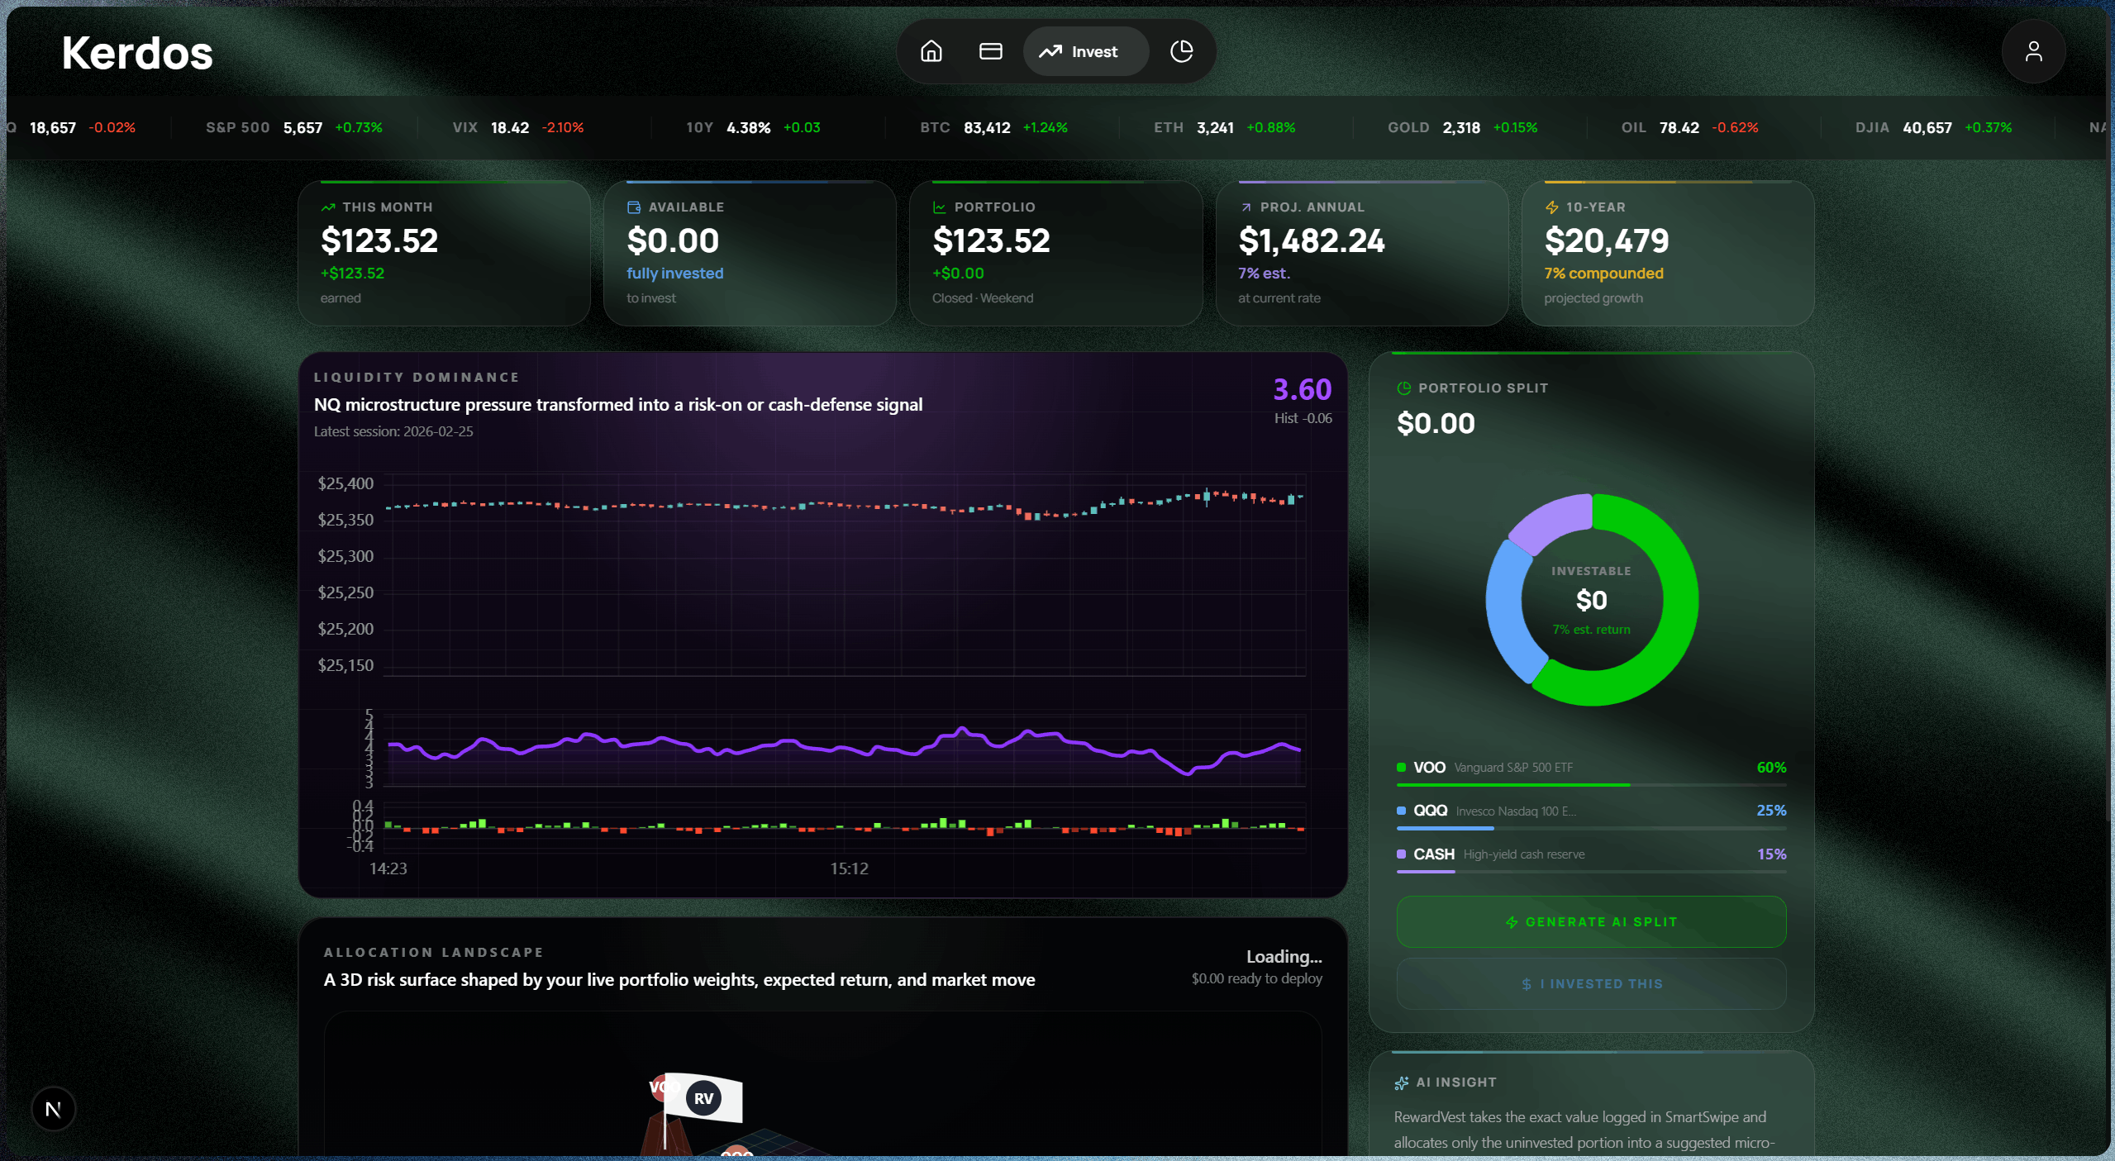The image size is (2115, 1161).
Task: Open the Proj. Annual stat card
Action: coord(1361,252)
